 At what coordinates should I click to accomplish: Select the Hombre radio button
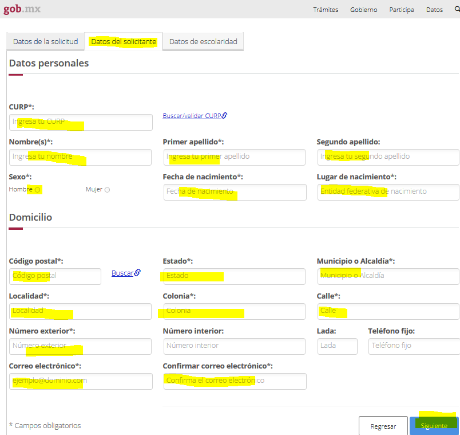tap(37, 190)
